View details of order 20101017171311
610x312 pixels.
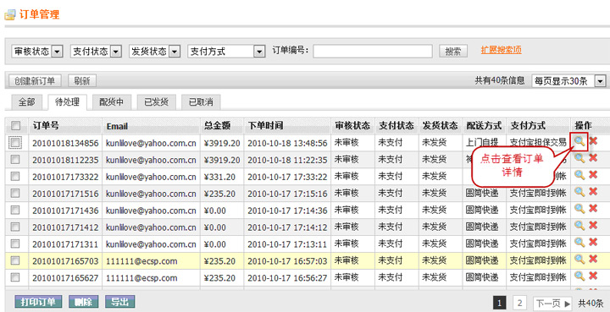[579, 243]
